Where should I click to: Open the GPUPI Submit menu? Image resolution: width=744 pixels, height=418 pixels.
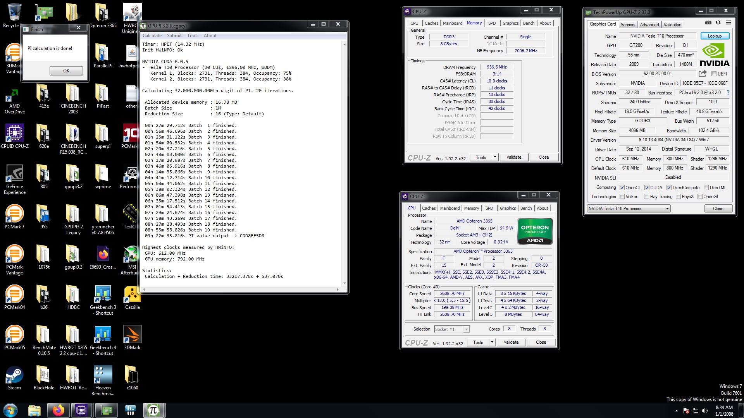click(174, 36)
